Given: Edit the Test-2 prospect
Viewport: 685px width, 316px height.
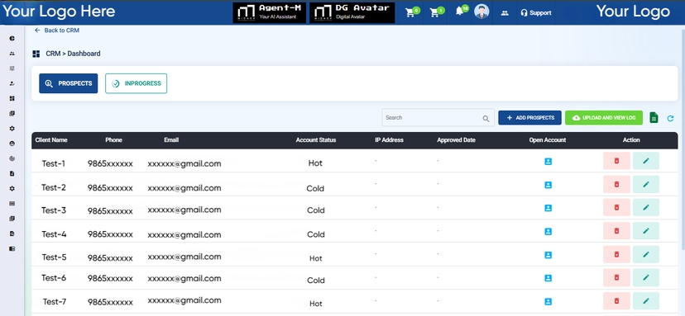Looking at the screenshot, I should tap(646, 184).
